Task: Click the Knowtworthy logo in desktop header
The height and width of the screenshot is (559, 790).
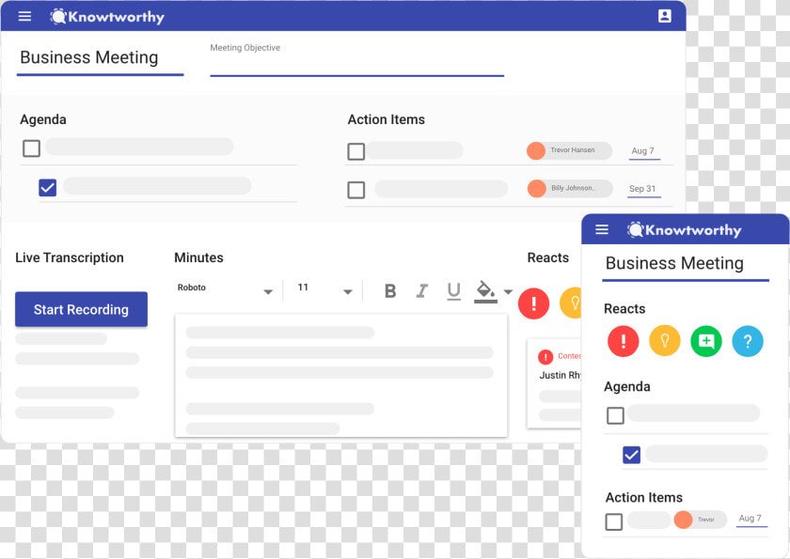Action: click(x=107, y=17)
